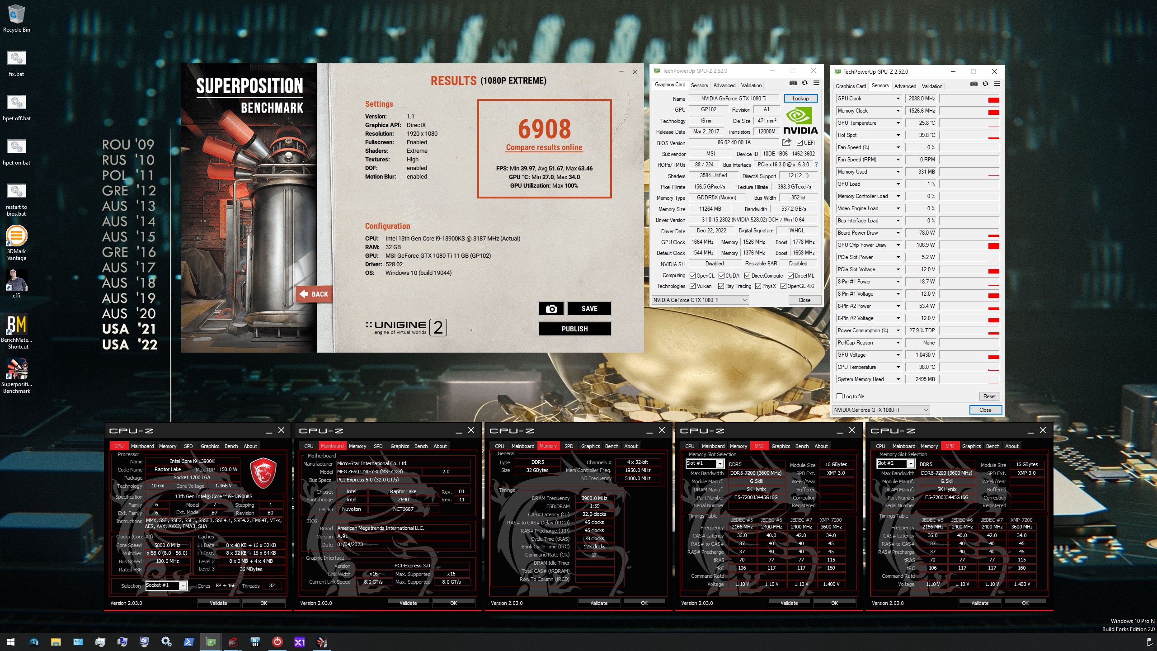The width and height of the screenshot is (1157, 651).
Task: Click the PUBLISH button in Superposition
Action: tap(574, 329)
